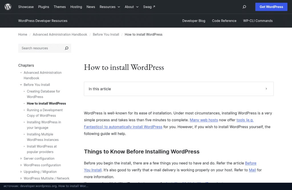292x190 pixels.
Task: Open Running a Development Copy of WordPress
Action: [45, 113]
